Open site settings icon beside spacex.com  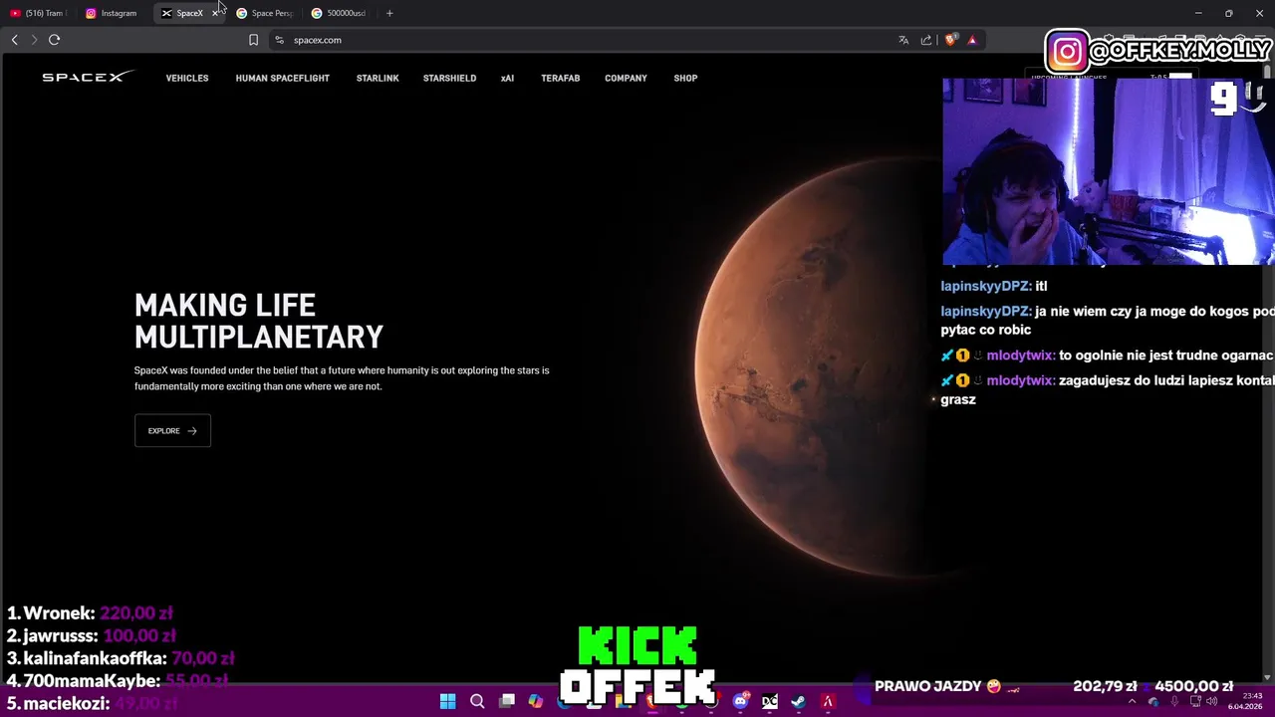click(280, 40)
